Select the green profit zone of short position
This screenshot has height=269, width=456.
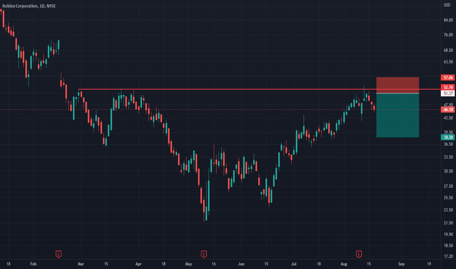(398, 115)
